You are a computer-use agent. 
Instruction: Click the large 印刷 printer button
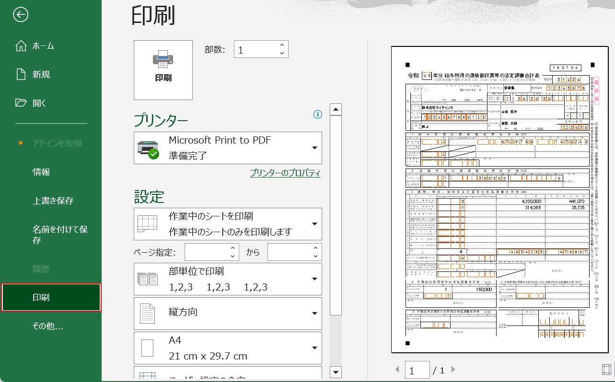[x=163, y=70]
